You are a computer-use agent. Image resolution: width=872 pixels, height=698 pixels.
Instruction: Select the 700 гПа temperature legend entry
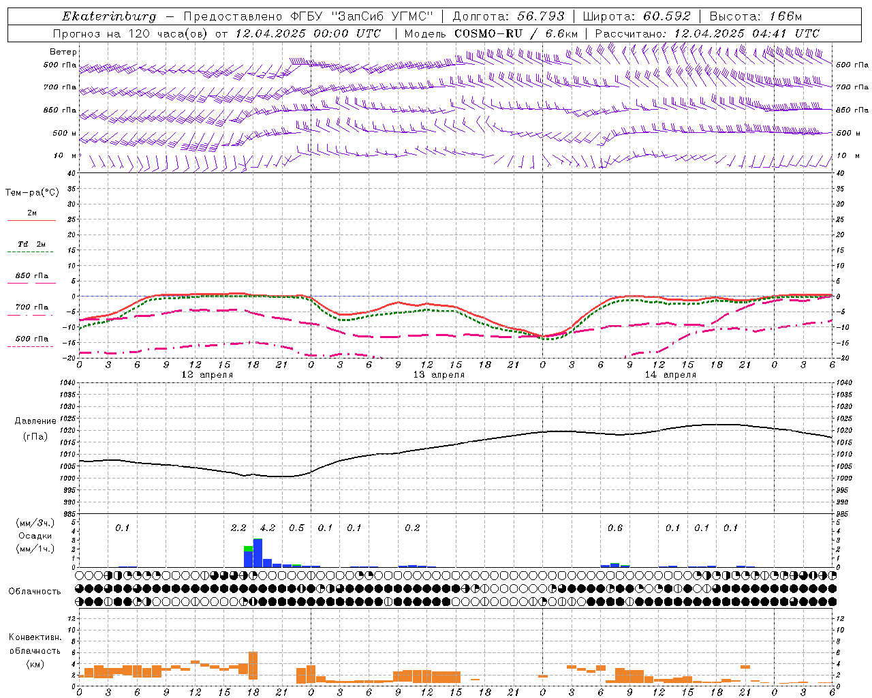32,307
